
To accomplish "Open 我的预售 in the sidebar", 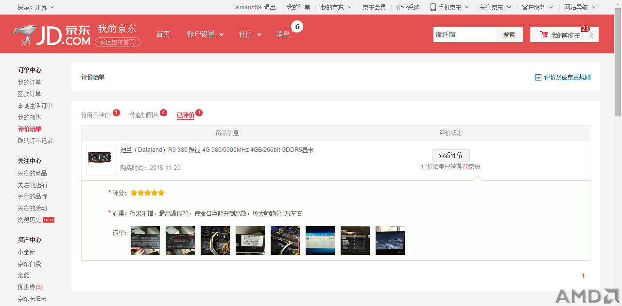I will click(x=30, y=117).
